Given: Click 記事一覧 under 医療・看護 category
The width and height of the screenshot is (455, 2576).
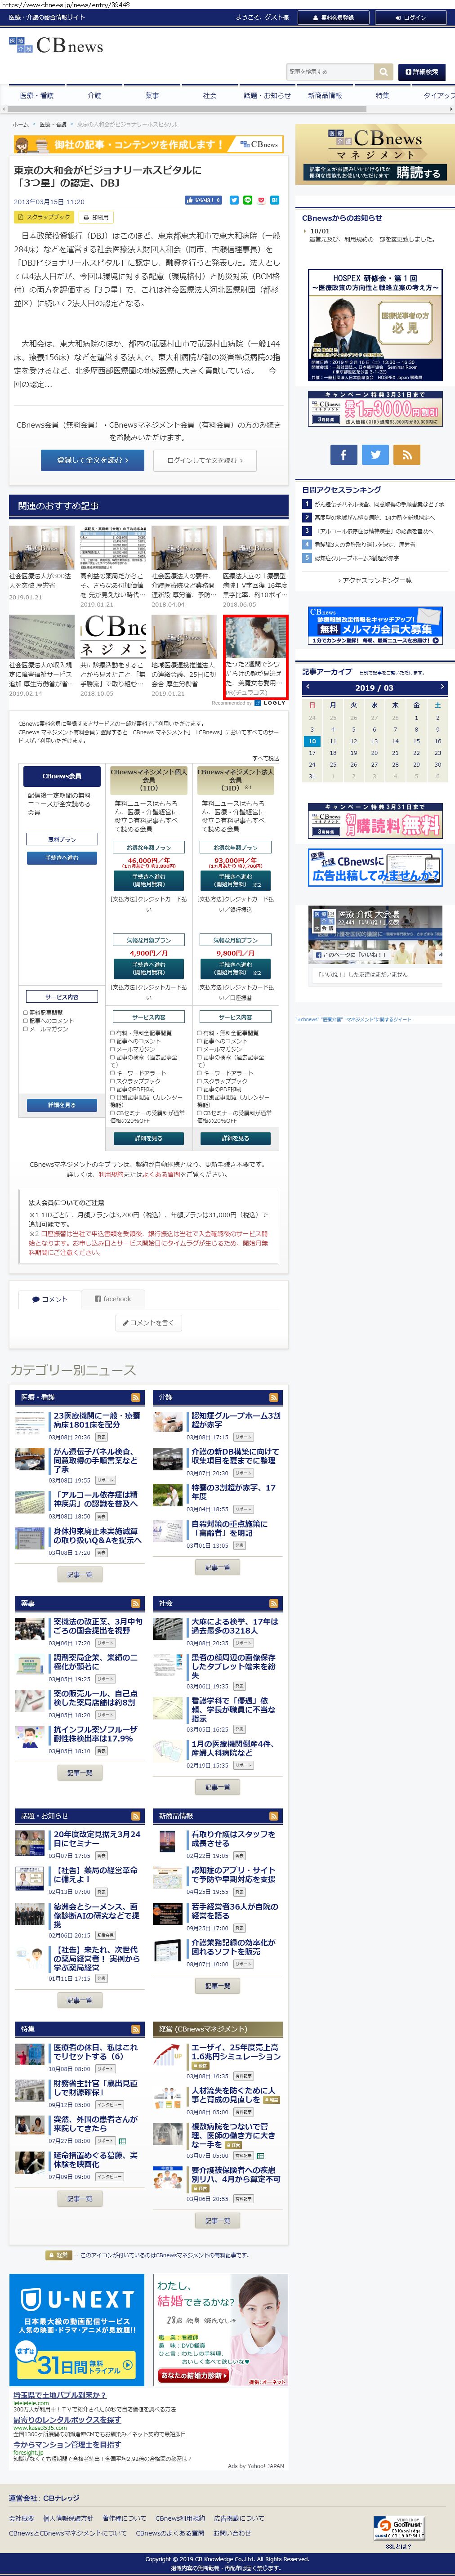Looking at the screenshot, I should click(x=79, y=1575).
